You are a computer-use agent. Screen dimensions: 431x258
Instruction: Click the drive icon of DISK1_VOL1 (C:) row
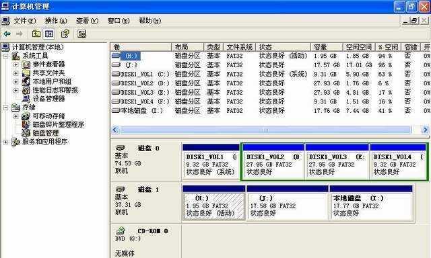(x=116, y=74)
